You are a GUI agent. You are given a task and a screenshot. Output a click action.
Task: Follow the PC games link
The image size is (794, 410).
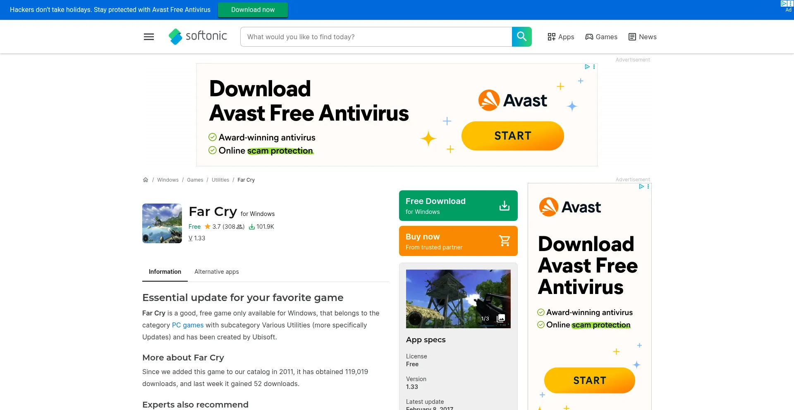click(x=188, y=325)
